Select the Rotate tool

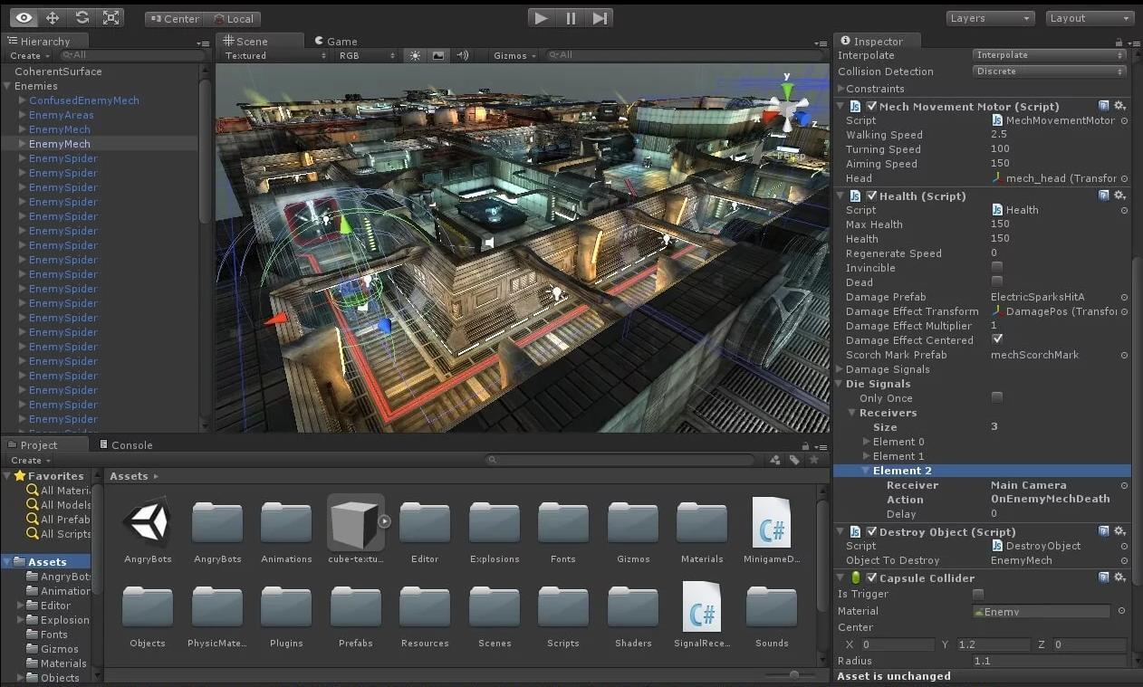pos(82,17)
